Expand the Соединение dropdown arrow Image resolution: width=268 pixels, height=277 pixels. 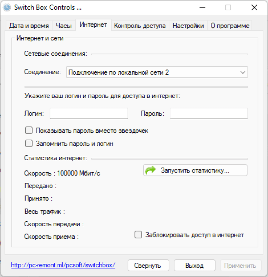coord(243,72)
